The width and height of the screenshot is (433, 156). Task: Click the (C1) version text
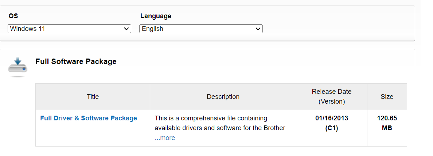click(332, 128)
